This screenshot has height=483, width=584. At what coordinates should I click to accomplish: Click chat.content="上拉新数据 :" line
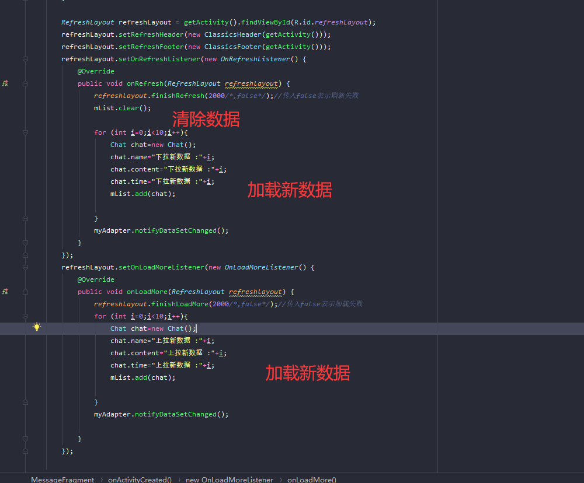click(x=168, y=353)
